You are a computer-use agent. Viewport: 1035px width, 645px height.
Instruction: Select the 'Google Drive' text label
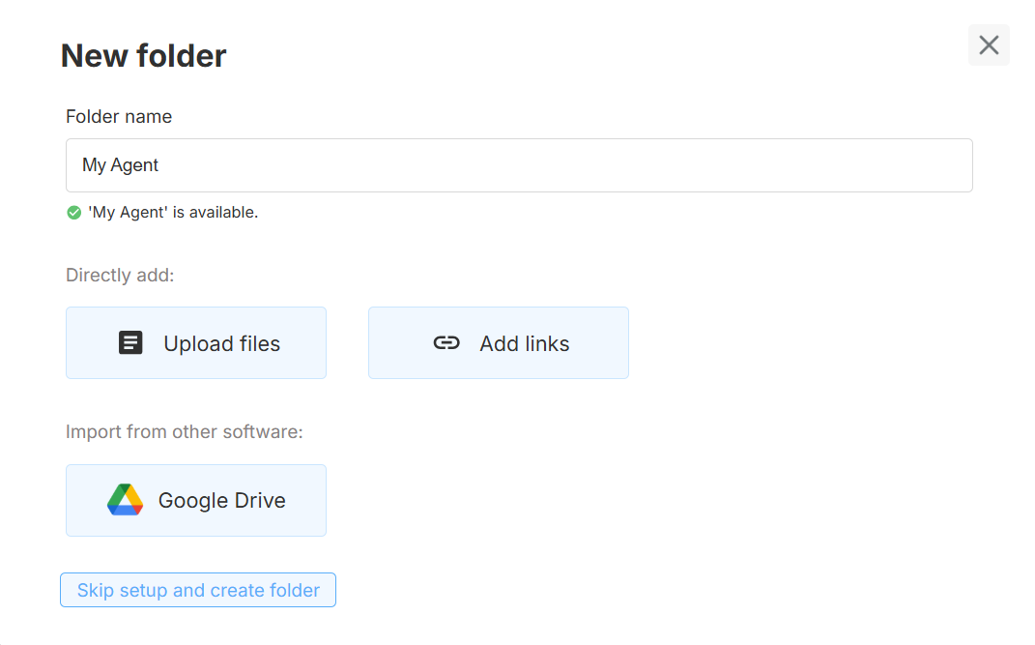click(x=221, y=501)
